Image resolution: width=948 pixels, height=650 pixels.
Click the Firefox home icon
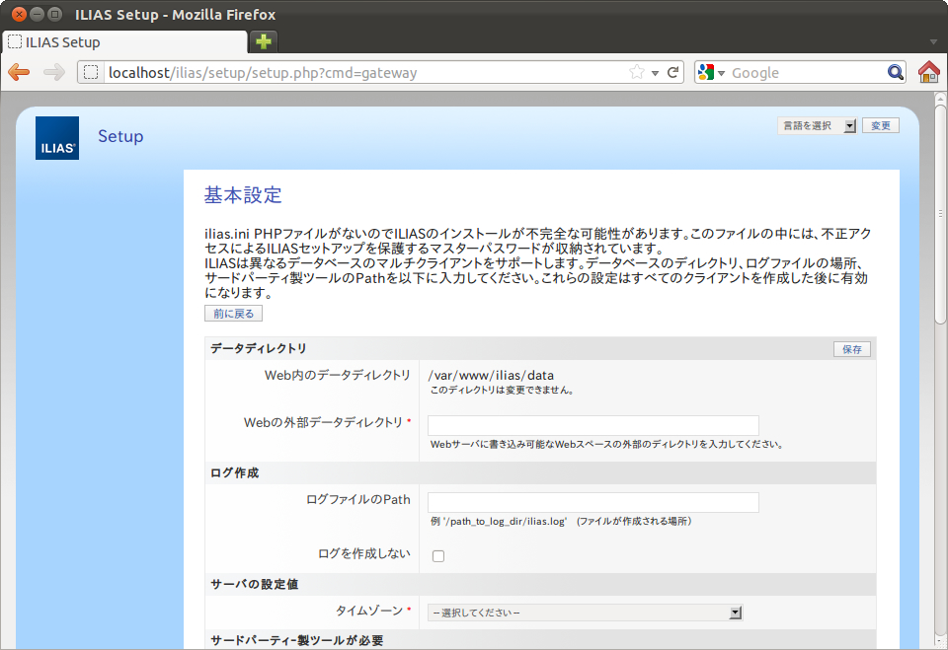tap(928, 72)
